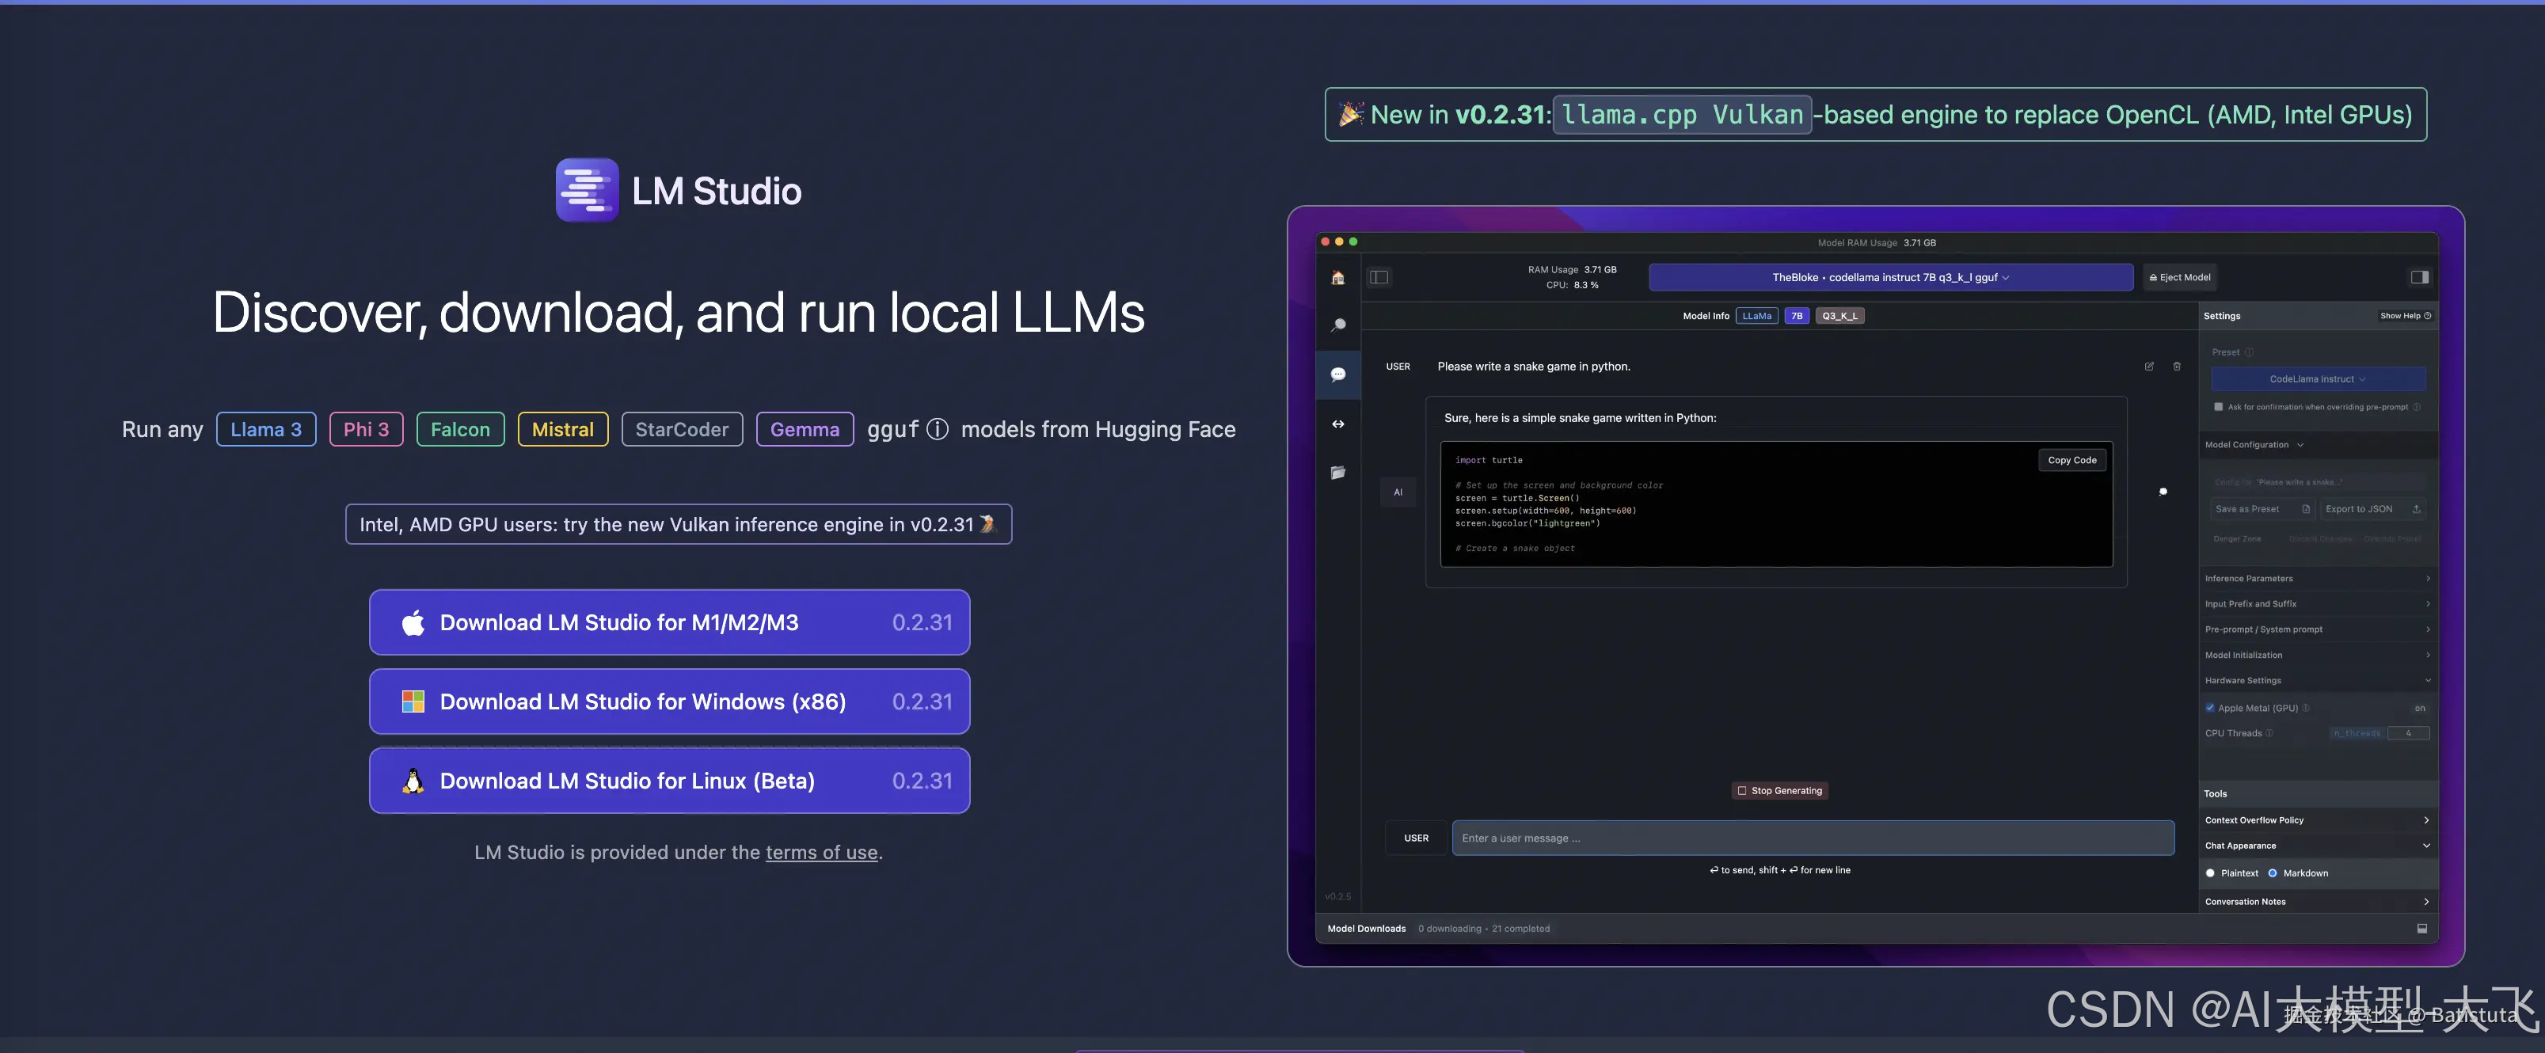This screenshot has height=1053, width=2545.
Task: Click the Copy Code button on the snippet
Action: (x=2071, y=459)
